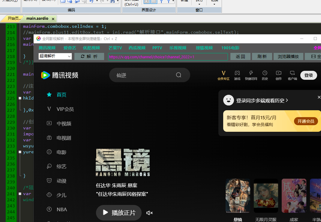321x222 pixels.
Task: Expand 登录同步多端观看历史 chevron
Action: click(287, 100)
